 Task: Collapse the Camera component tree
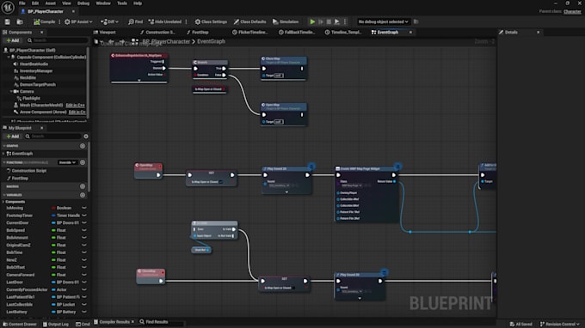[x=11, y=91]
